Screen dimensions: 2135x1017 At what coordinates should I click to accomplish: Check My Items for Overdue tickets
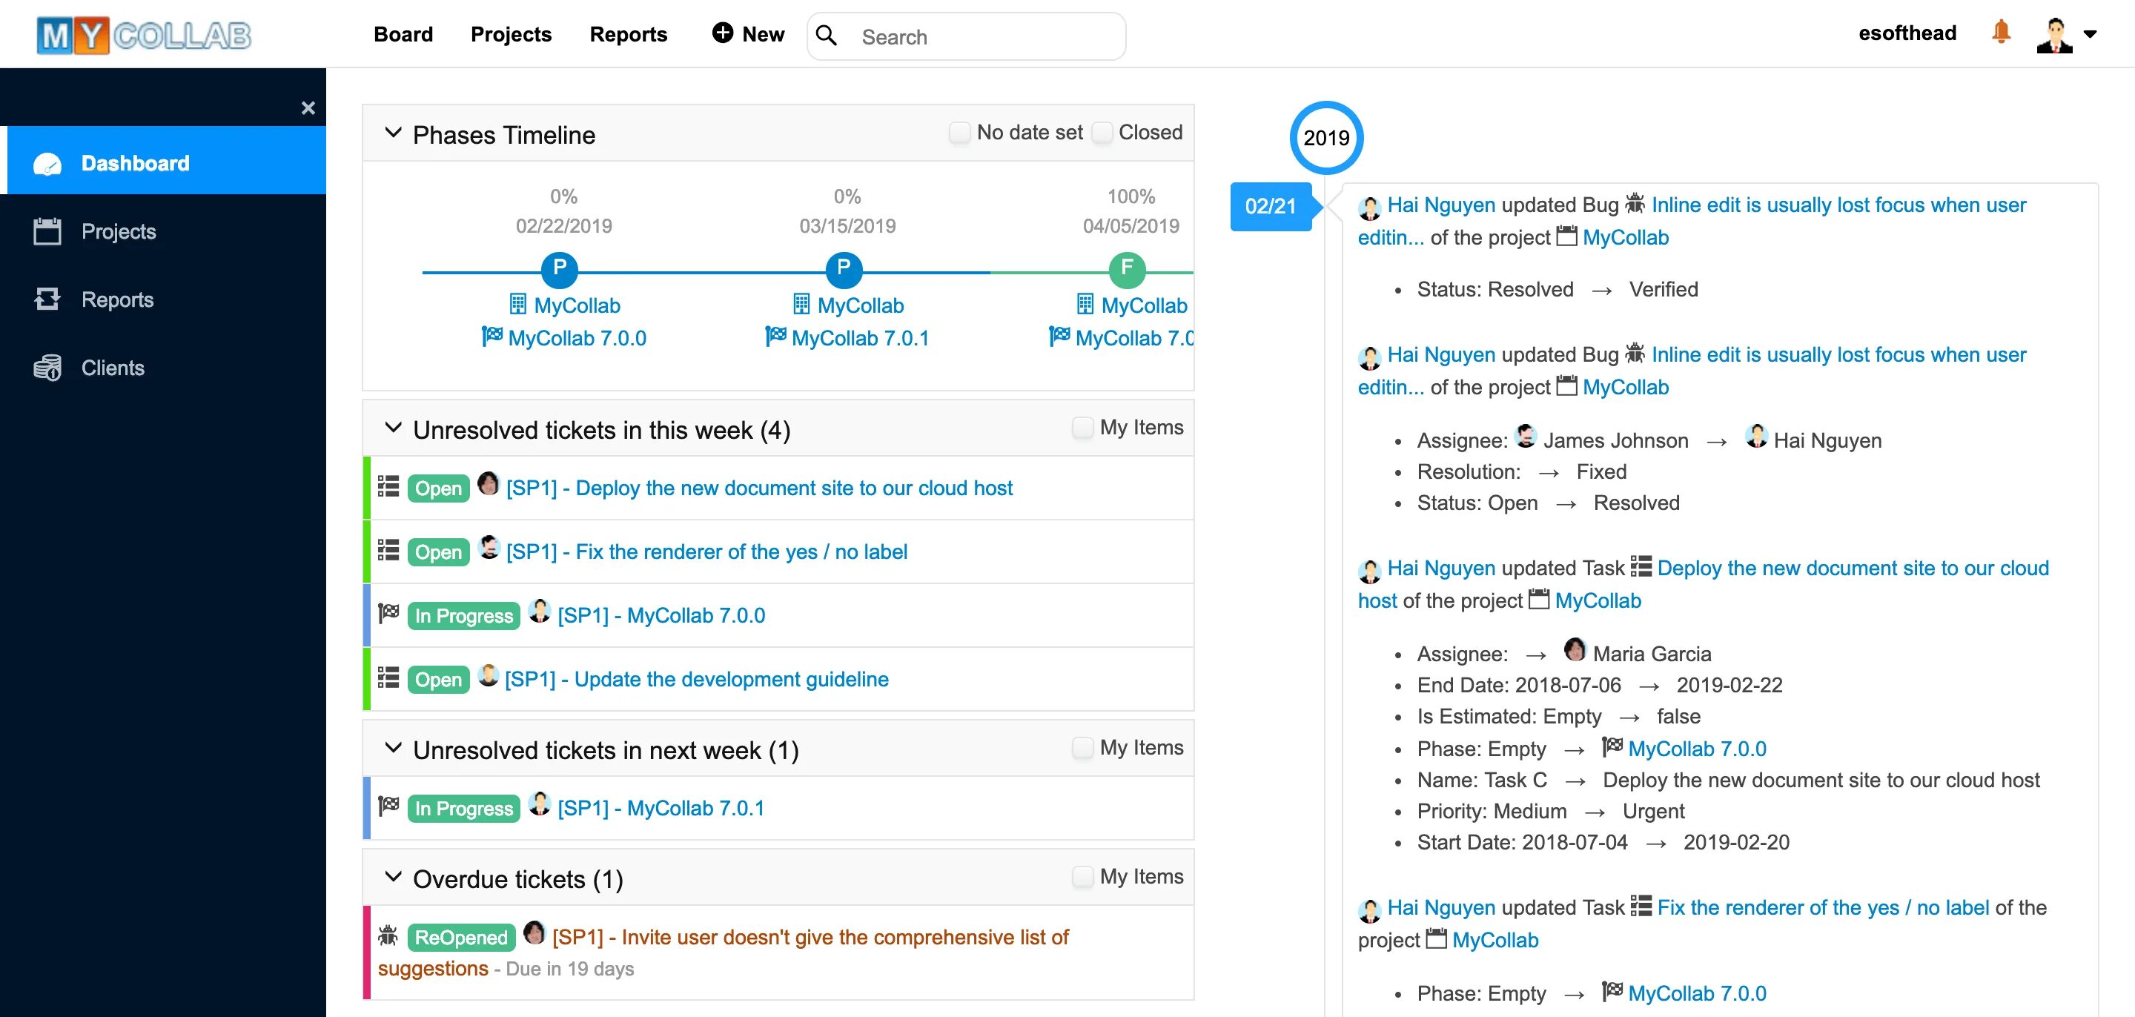coord(1082,877)
